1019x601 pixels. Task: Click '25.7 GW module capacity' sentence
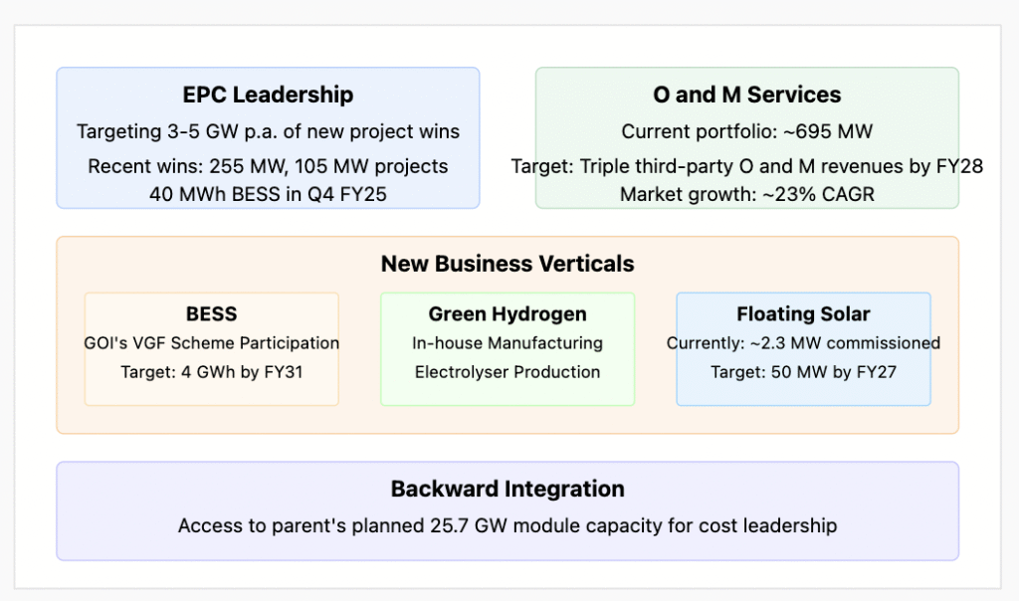508,525
